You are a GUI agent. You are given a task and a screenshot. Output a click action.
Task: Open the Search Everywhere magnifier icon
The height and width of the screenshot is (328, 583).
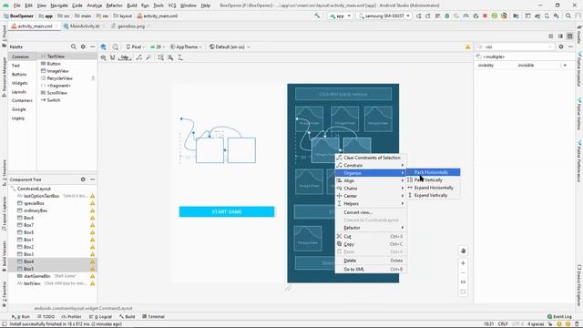568,16
